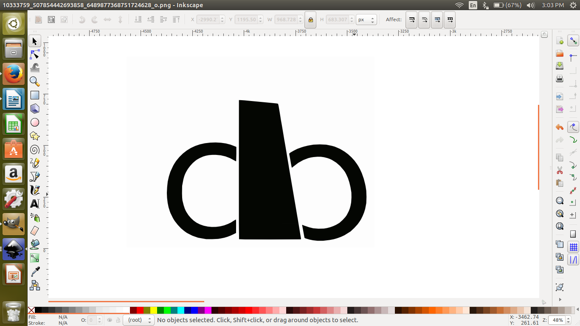Zoom to fit drawing in window
Viewport: 580px width, 326px height.
coord(560,214)
